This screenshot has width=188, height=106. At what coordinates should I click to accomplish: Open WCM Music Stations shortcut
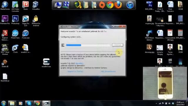(x=150, y=35)
